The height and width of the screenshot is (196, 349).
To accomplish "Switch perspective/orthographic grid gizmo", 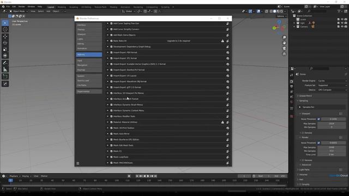I will pos(284,54).
